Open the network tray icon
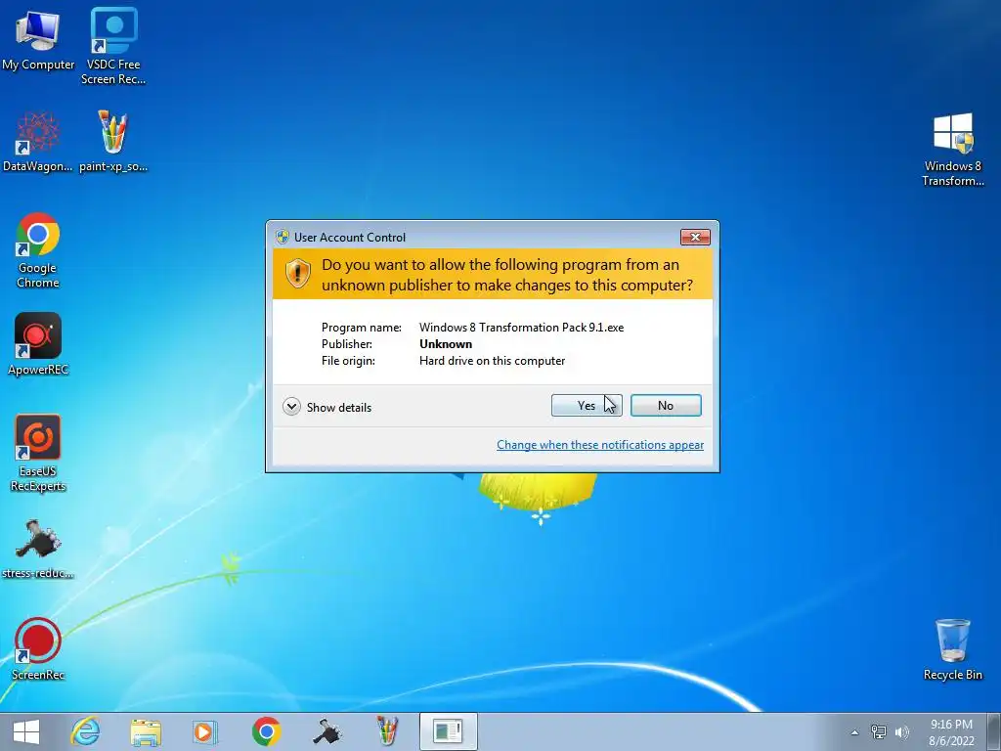This screenshot has height=751, width=1001. (879, 732)
